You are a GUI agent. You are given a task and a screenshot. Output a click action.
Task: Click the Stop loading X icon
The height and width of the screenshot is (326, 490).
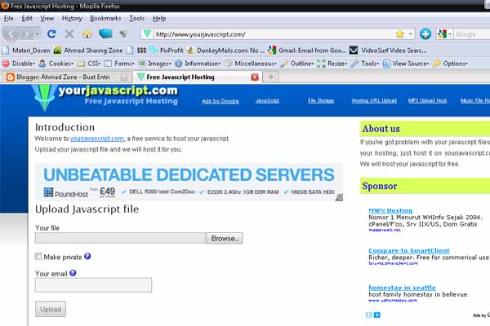pyautogui.click(x=69, y=33)
